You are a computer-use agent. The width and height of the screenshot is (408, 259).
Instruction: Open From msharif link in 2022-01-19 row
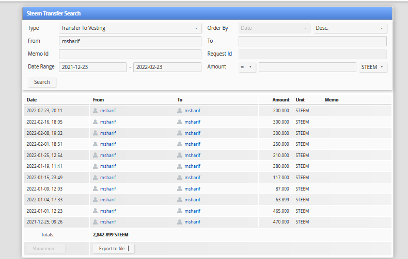click(108, 166)
